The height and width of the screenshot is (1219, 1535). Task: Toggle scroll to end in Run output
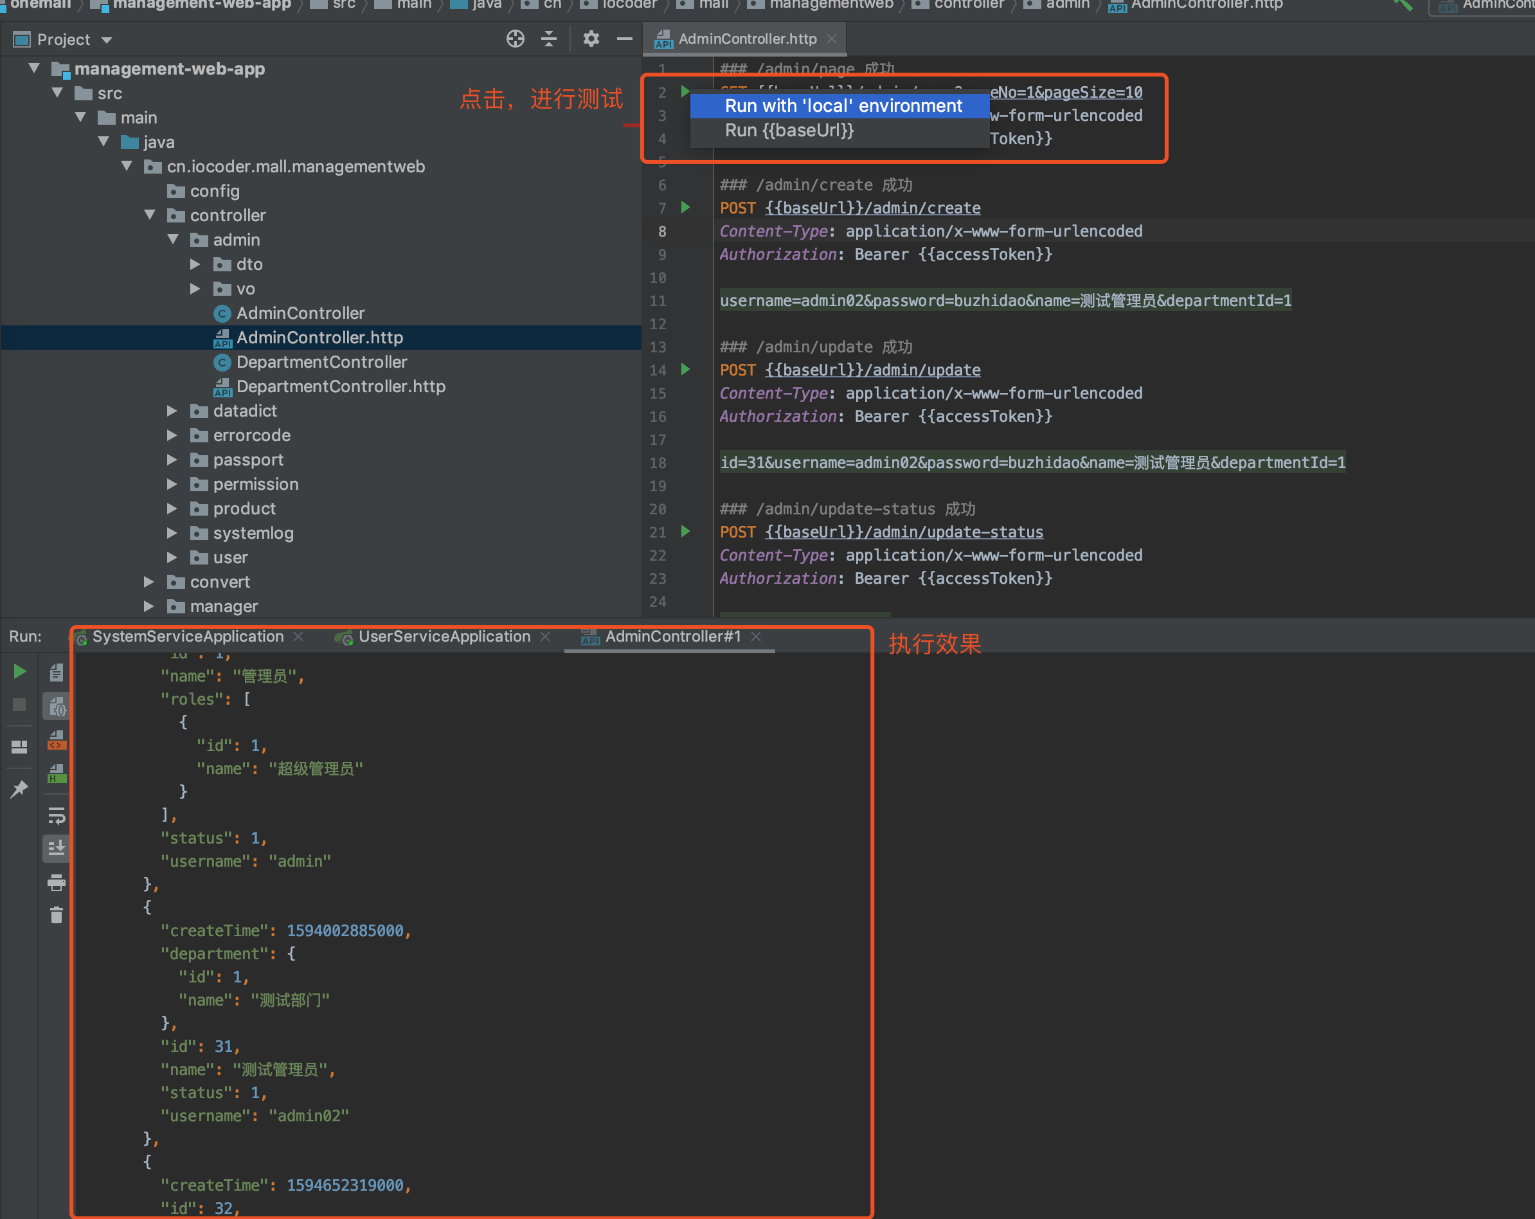(x=57, y=848)
